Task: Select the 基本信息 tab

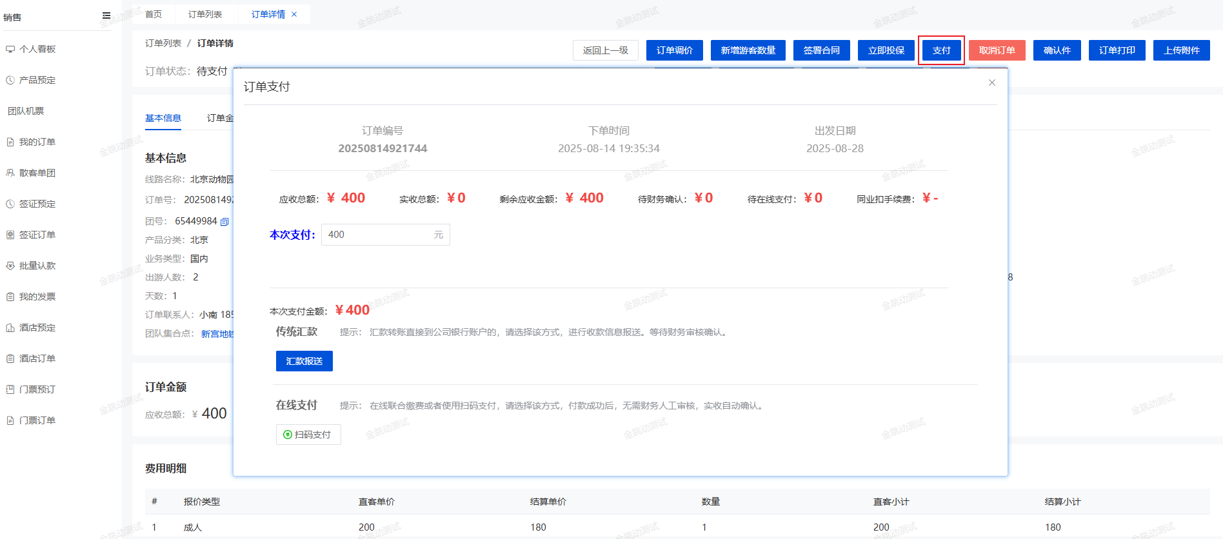Action: (163, 118)
